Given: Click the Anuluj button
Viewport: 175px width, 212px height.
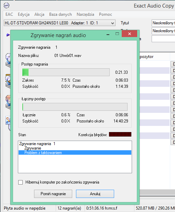Looking at the screenshot, I should pyautogui.click(x=95, y=194).
